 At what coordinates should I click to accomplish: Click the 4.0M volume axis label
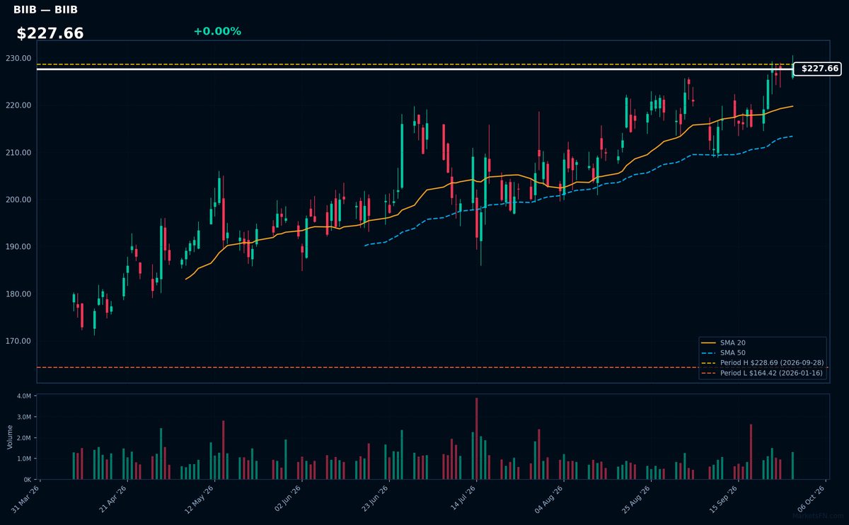[23, 396]
